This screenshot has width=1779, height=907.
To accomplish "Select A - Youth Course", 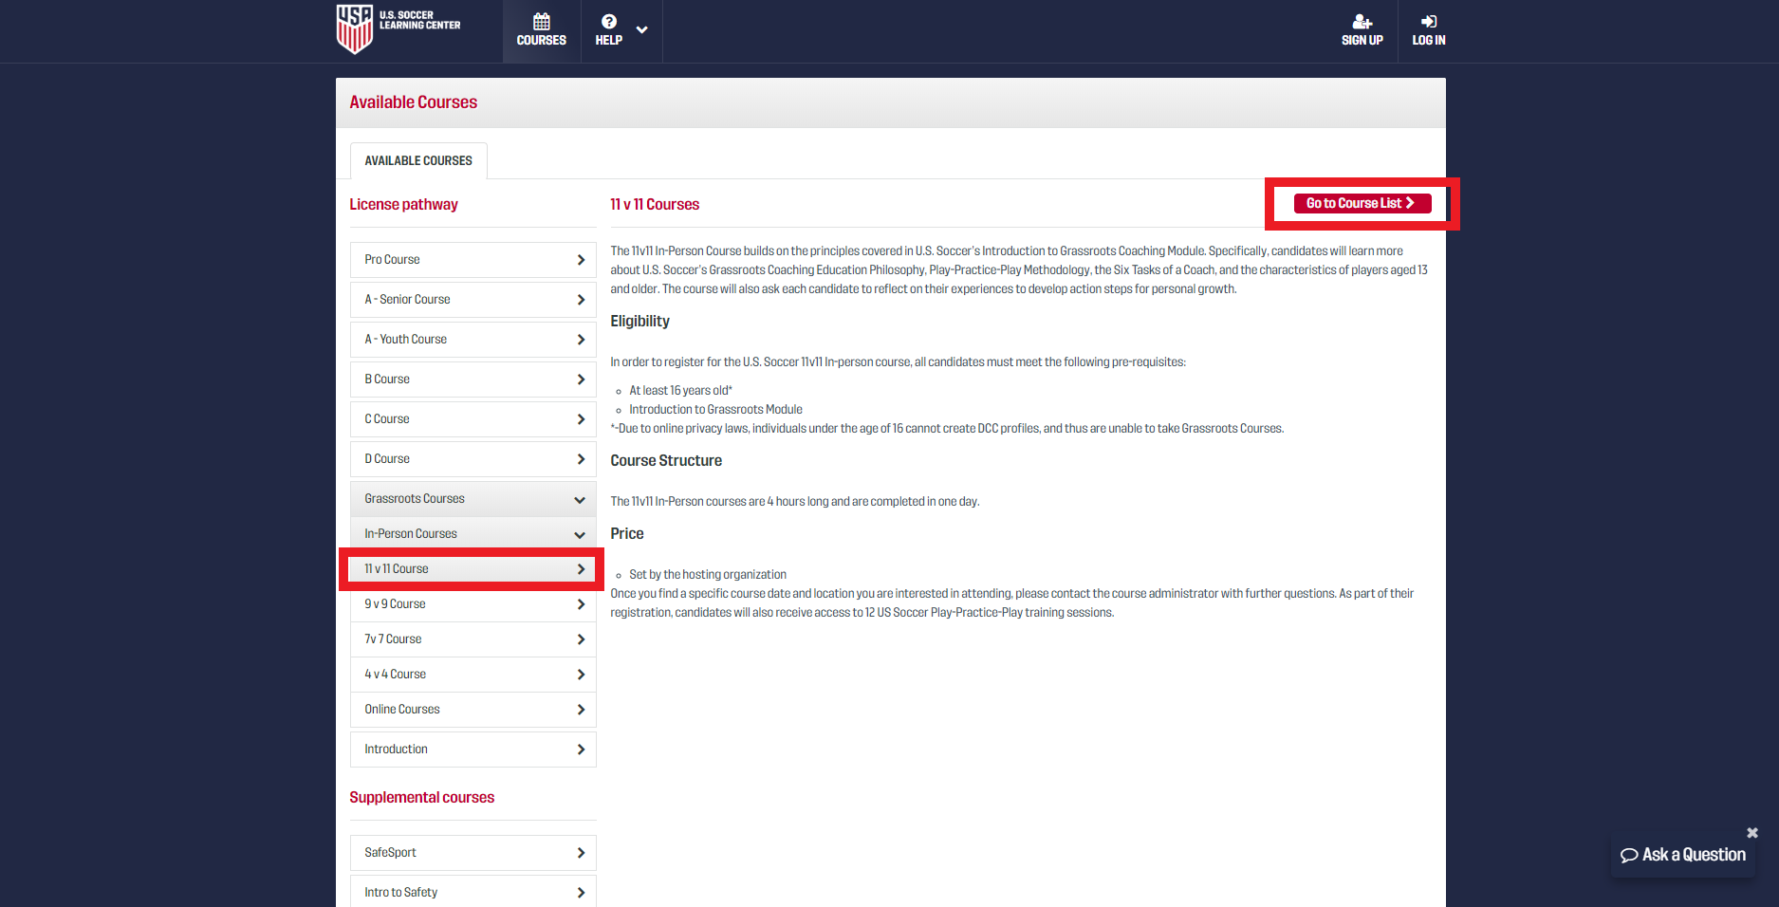I will pos(473,340).
